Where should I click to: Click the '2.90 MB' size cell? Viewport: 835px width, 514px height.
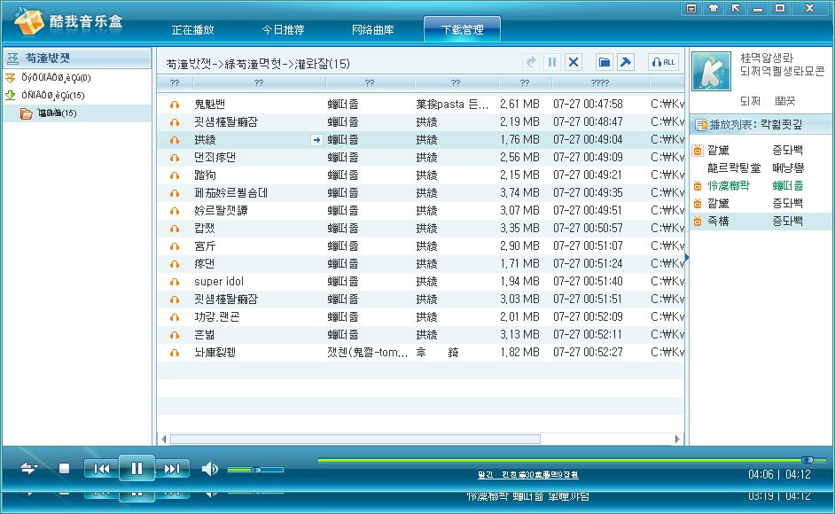(x=519, y=246)
